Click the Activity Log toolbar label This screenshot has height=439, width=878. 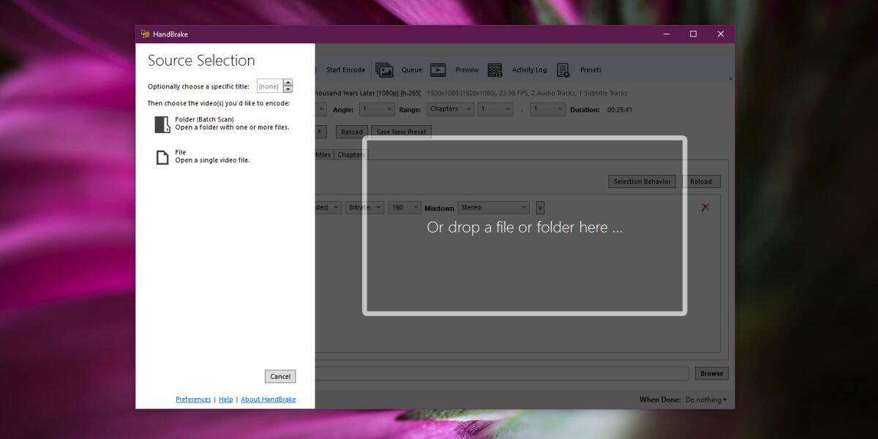pyautogui.click(x=529, y=70)
